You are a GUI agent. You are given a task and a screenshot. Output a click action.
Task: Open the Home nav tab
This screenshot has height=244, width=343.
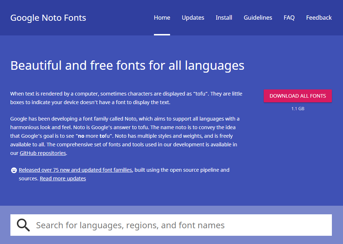pyautogui.click(x=162, y=18)
